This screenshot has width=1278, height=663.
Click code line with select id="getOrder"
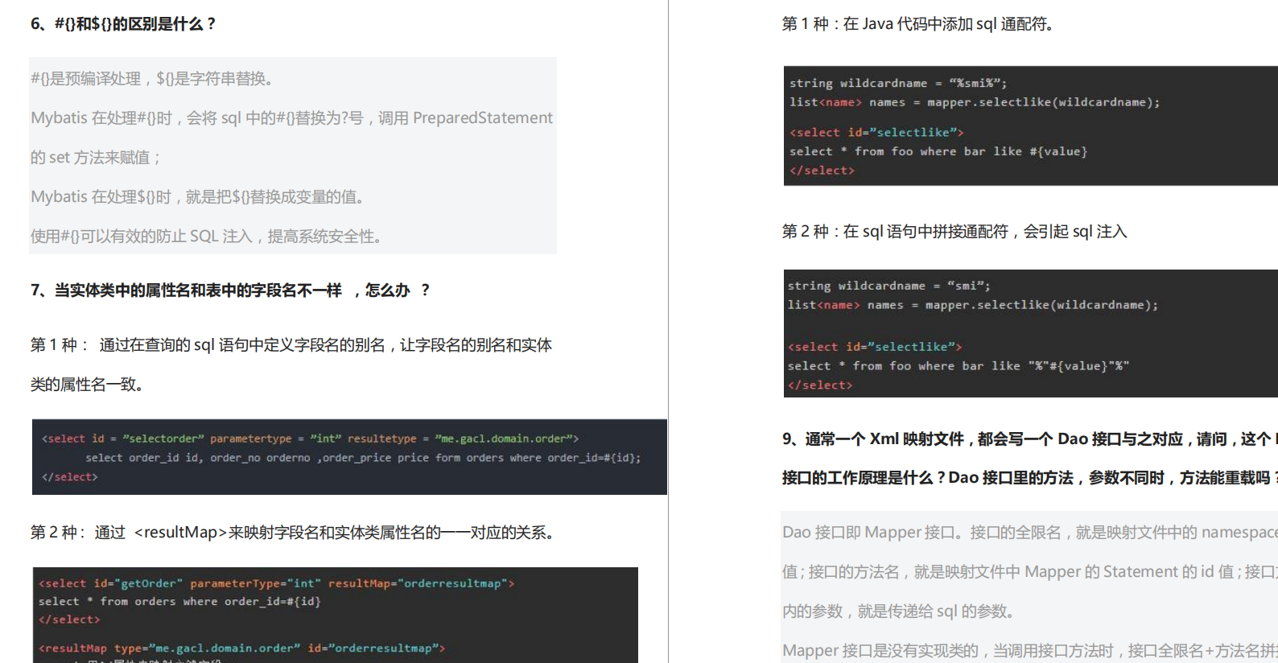[x=276, y=583]
